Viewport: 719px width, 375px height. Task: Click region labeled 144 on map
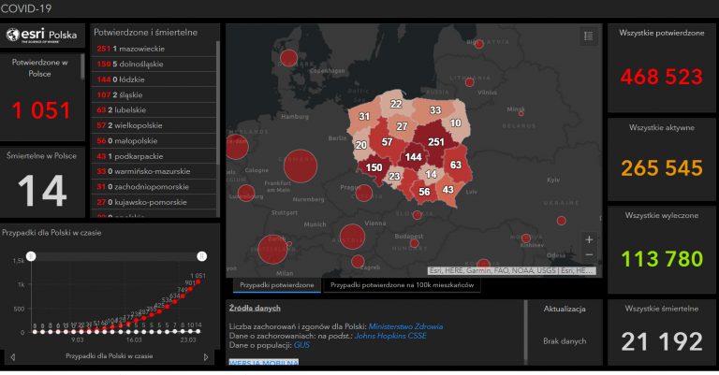[x=413, y=157]
